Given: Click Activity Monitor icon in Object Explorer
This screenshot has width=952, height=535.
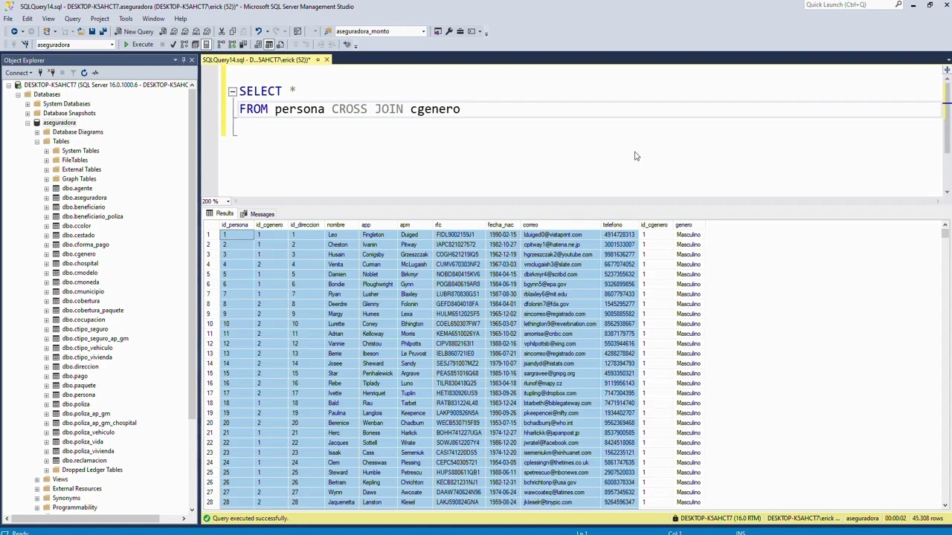Looking at the screenshot, I should click(95, 73).
